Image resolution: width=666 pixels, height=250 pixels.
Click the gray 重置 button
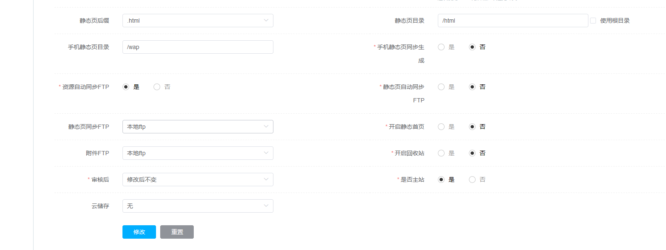tap(177, 232)
